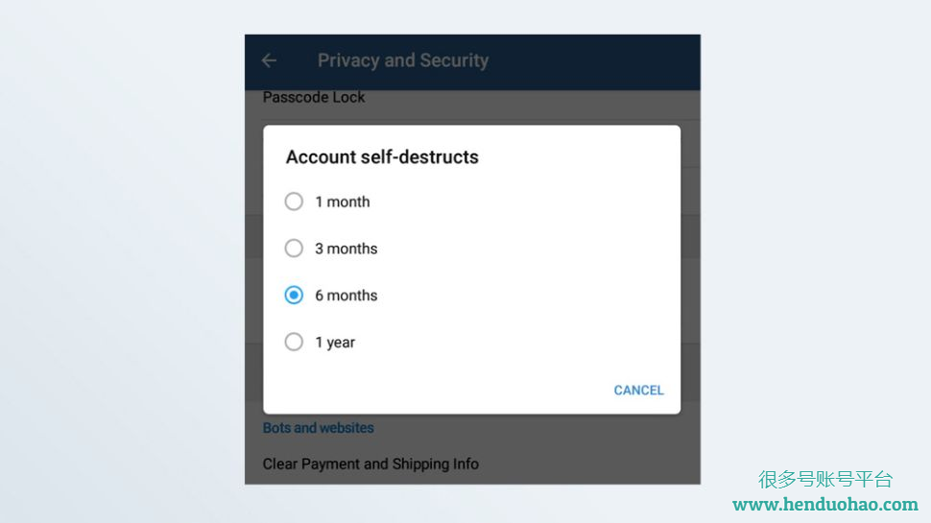
Task: Click the '6 months' option label
Action: (x=346, y=295)
